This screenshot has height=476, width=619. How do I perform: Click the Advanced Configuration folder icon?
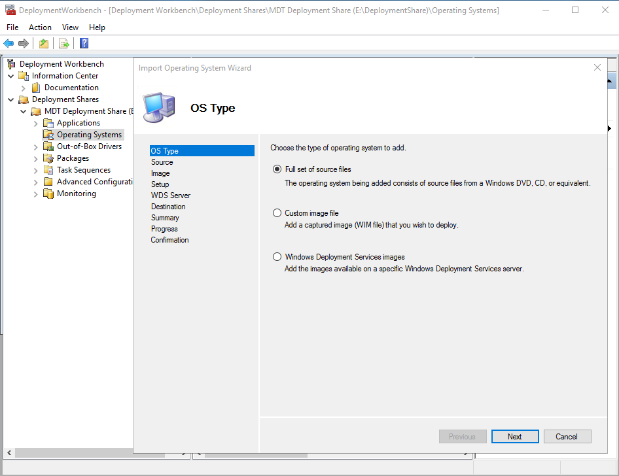(x=48, y=182)
